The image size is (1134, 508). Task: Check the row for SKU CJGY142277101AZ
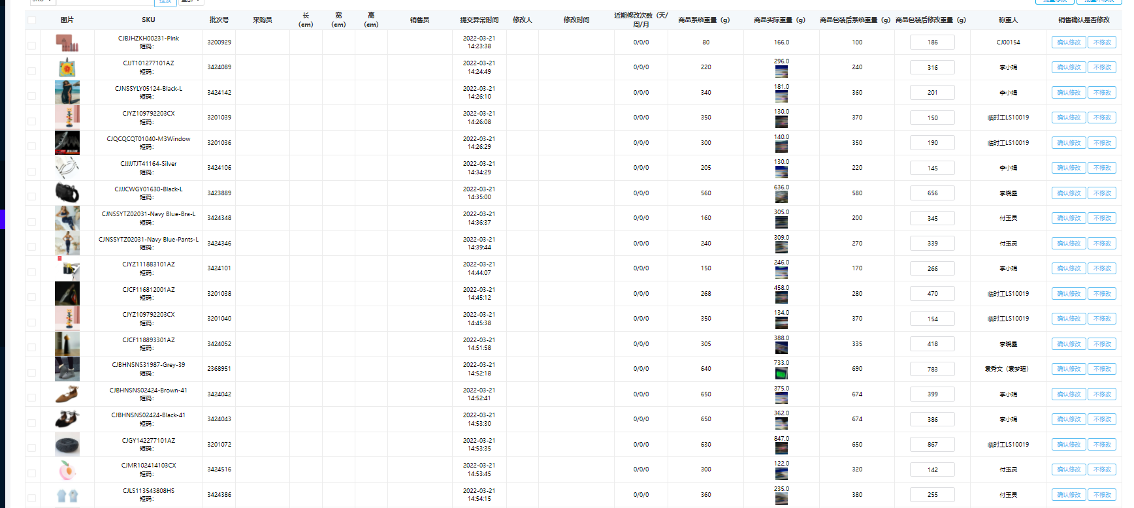(31, 448)
